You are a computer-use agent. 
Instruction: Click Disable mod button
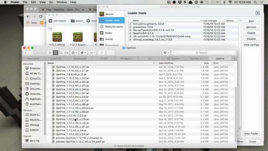coord(251,39)
